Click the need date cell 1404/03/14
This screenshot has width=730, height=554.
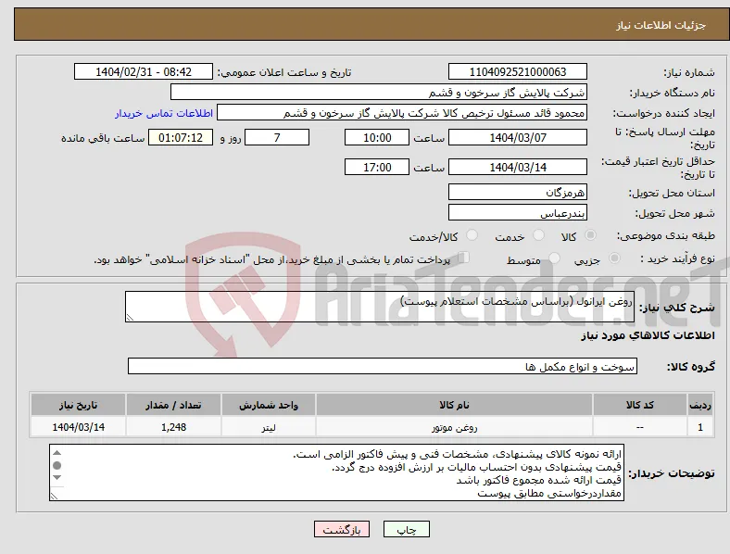pyautogui.click(x=78, y=427)
